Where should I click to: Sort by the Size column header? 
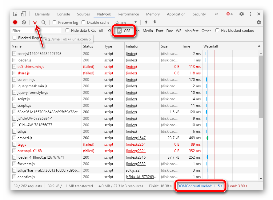(x=170, y=46)
